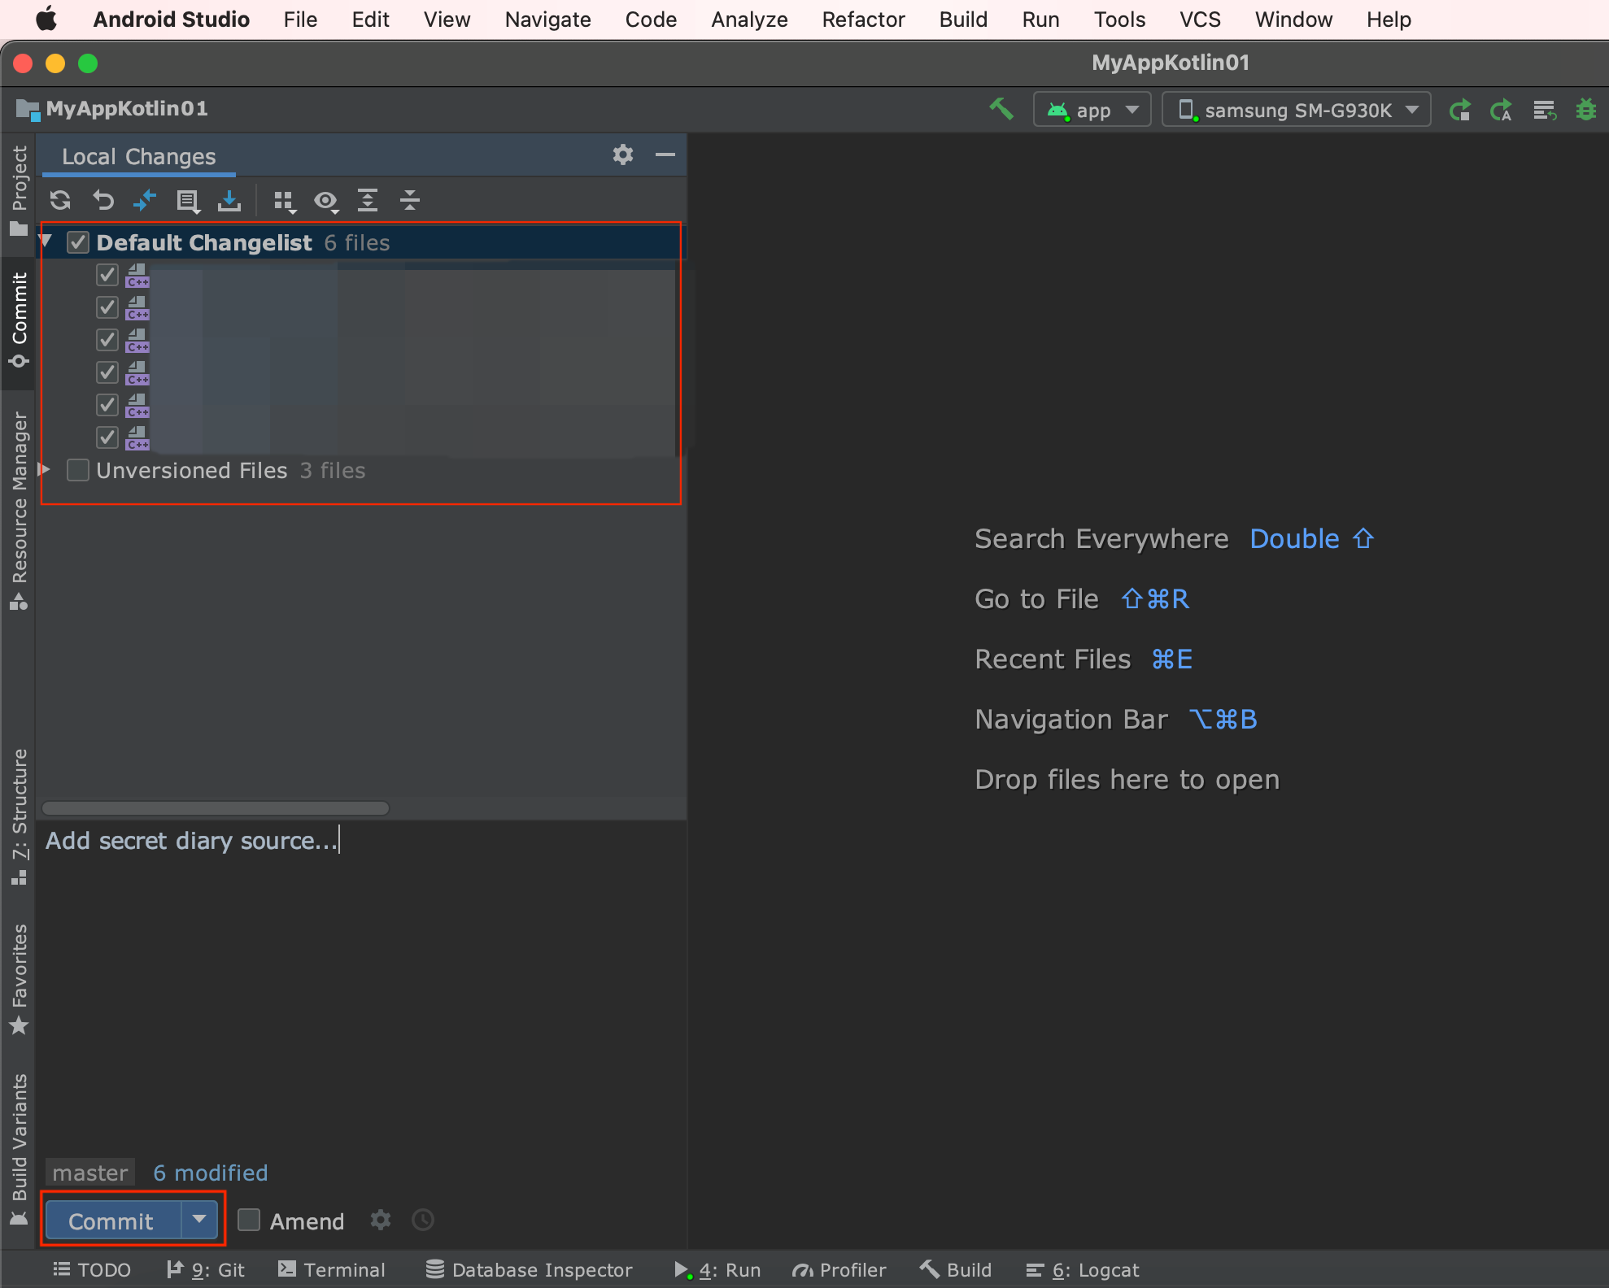Click the horizontal scrollbar in changes list

pos(216,807)
